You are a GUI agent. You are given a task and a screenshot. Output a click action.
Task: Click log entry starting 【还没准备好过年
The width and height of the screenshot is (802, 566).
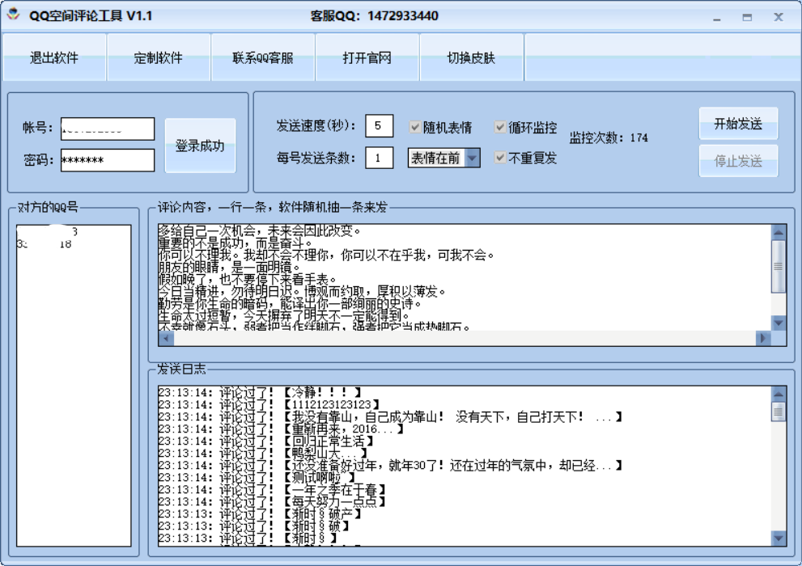390,466
